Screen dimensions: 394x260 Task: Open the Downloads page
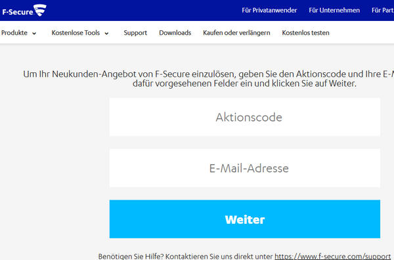pyautogui.click(x=175, y=33)
